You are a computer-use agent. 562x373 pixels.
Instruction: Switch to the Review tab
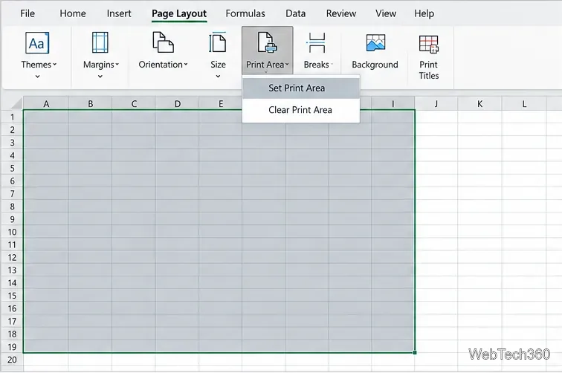pos(341,13)
